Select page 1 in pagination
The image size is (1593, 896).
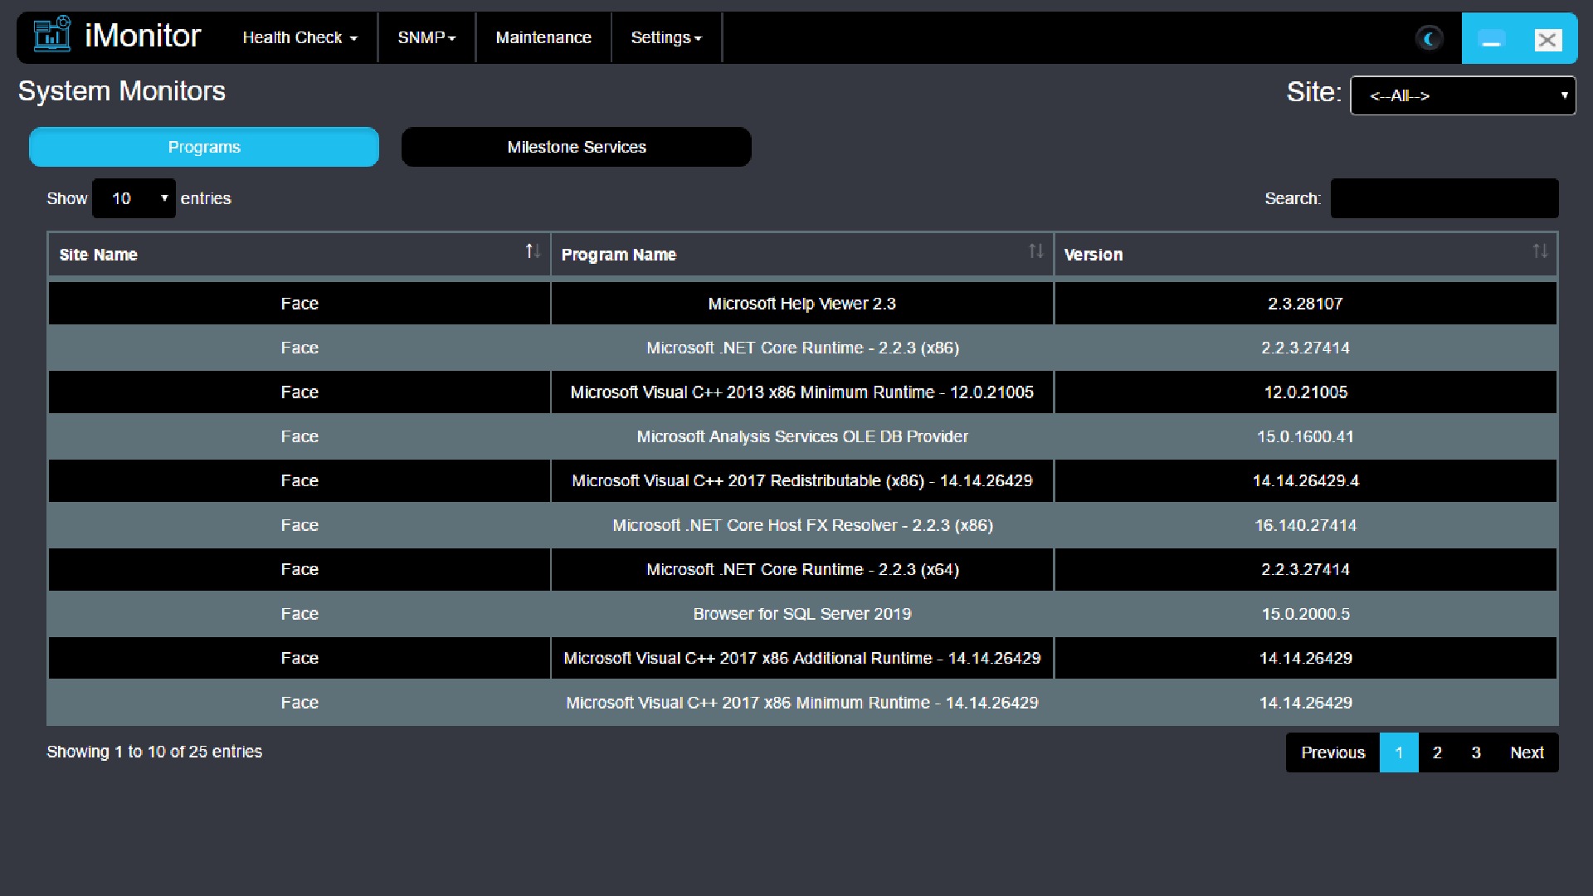tap(1399, 752)
